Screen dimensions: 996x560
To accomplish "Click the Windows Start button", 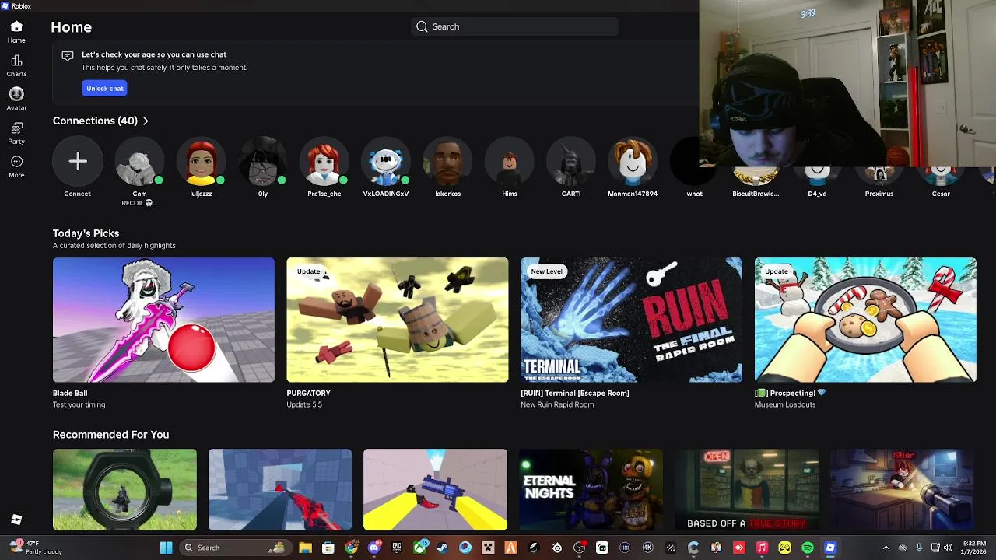I will [166, 548].
